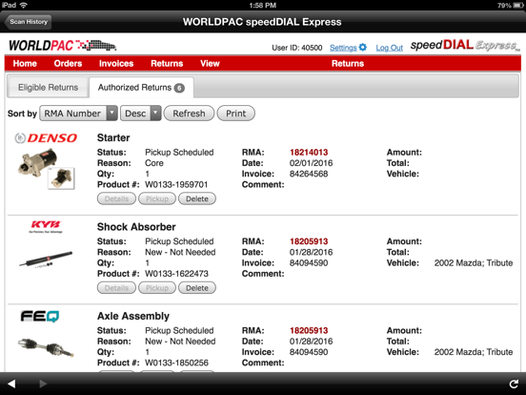The height and width of the screenshot is (395, 526).
Task: Open the small starter alternate thumbnail
Action: [x=61, y=178]
